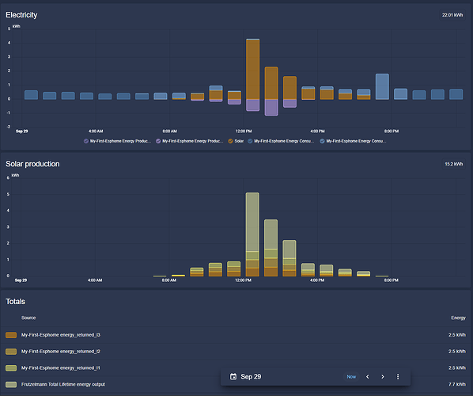The image size is (473, 396).
Task: Click the energy_returned_l1 color swatch
Action: pyautogui.click(x=11, y=368)
